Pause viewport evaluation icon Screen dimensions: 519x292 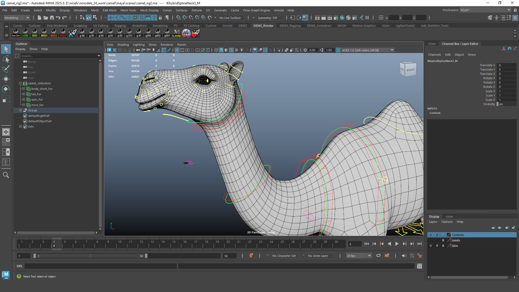coord(367,18)
